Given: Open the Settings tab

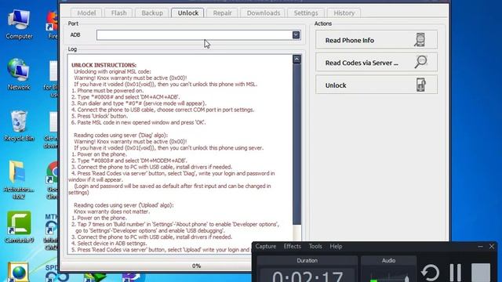Looking at the screenshot, I should [x=306, y=13].
